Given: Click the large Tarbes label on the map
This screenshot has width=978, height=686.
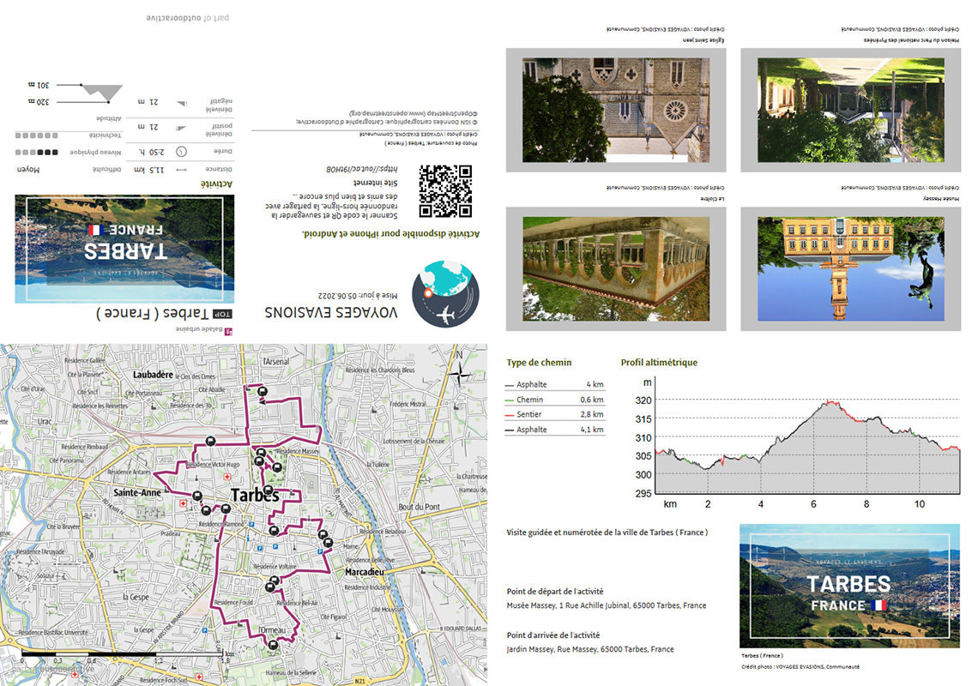Looking at the screenshot, I should click(255, 495).
